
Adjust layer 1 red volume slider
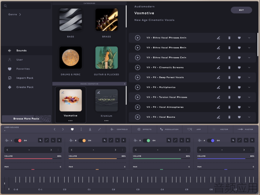pos(33,159)
